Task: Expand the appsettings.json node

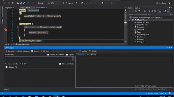Action: [132, 34]
